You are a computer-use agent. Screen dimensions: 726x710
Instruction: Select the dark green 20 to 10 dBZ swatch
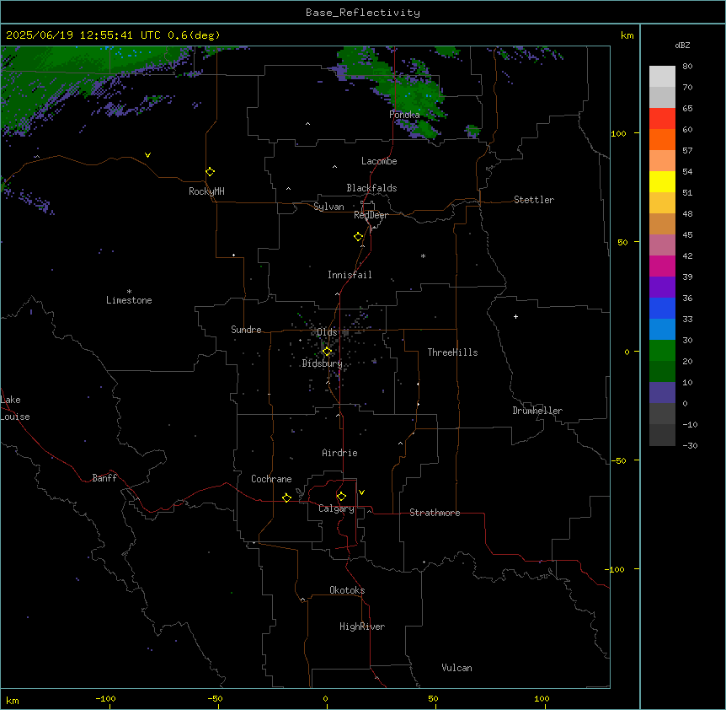[x=662, y=371]
